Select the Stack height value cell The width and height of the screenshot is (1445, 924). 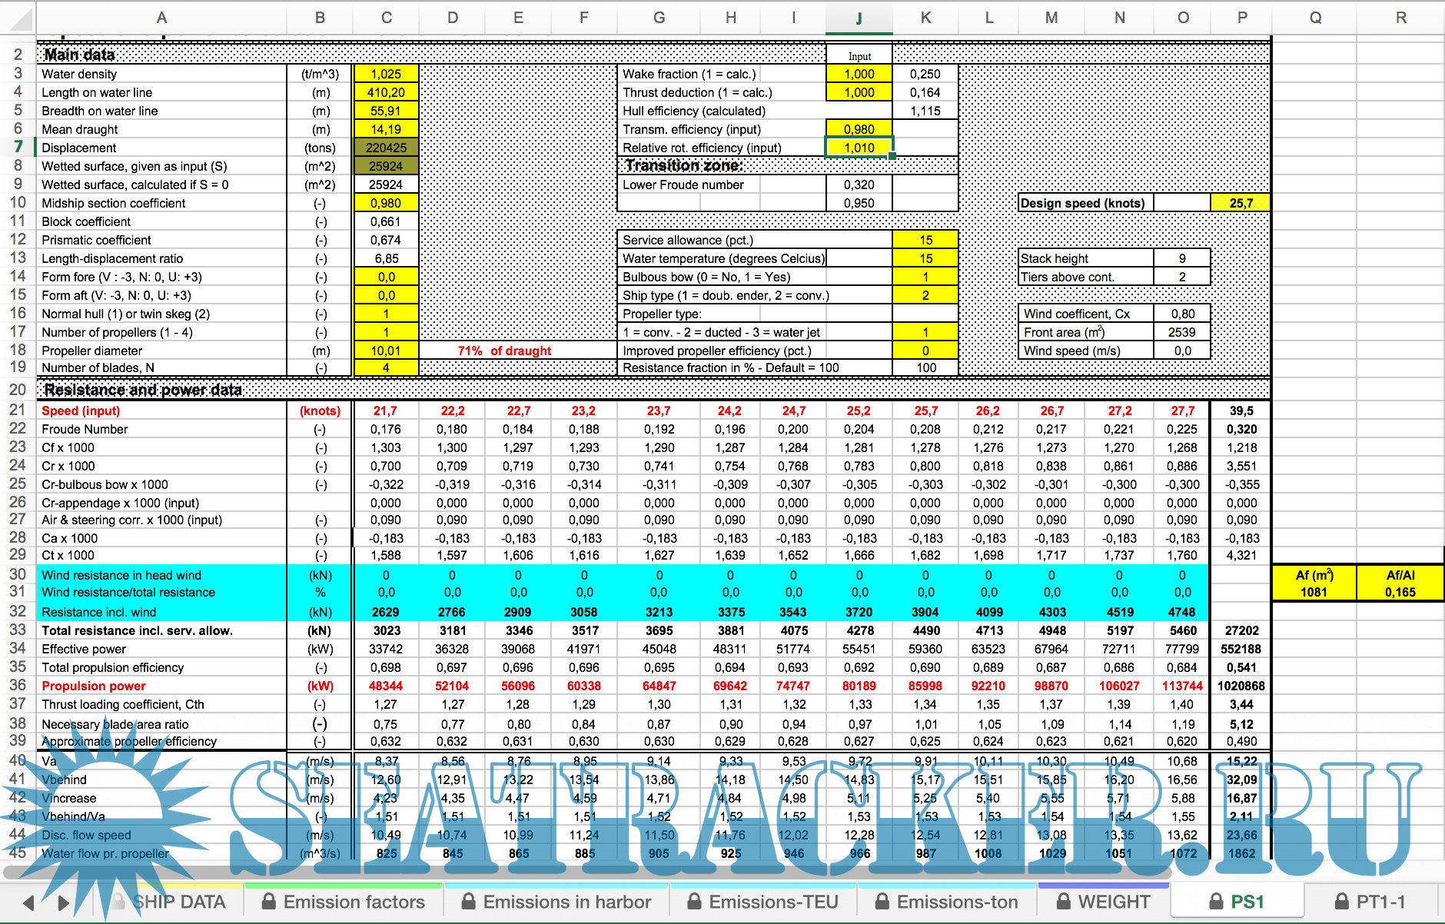tap(1181, 258)
